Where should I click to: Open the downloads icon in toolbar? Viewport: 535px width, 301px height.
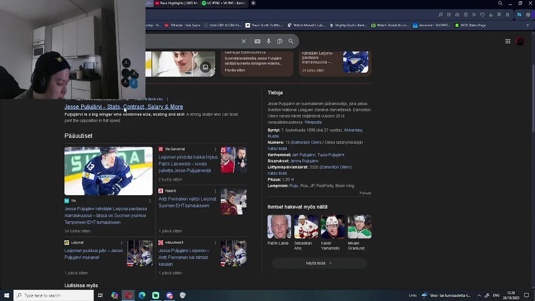[x=491, y=15]
